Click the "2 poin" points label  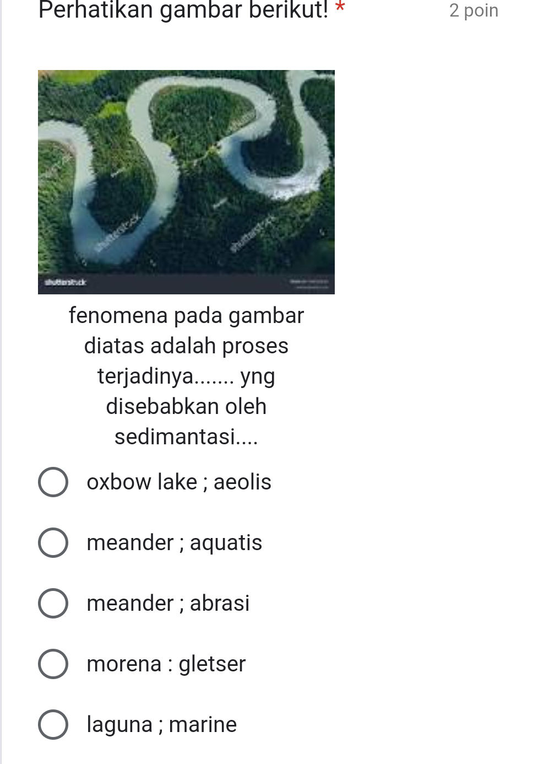(x=474, y=10)
